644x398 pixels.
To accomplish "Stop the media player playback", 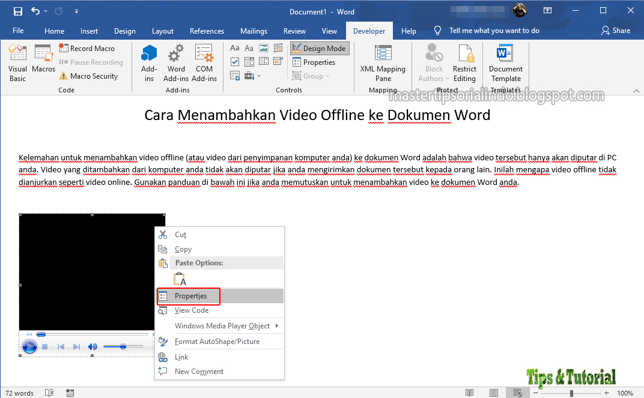I will pyautogui.click(x=45, y=347).
